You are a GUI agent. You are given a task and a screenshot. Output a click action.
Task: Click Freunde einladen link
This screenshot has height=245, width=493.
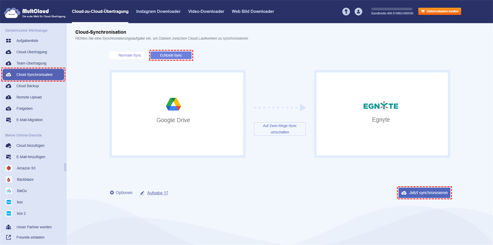point(30,237)
